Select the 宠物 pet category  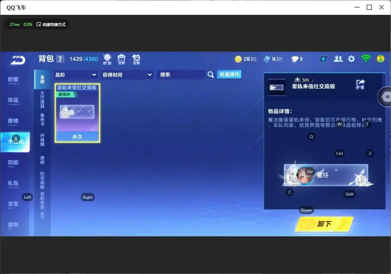point(13,225)
